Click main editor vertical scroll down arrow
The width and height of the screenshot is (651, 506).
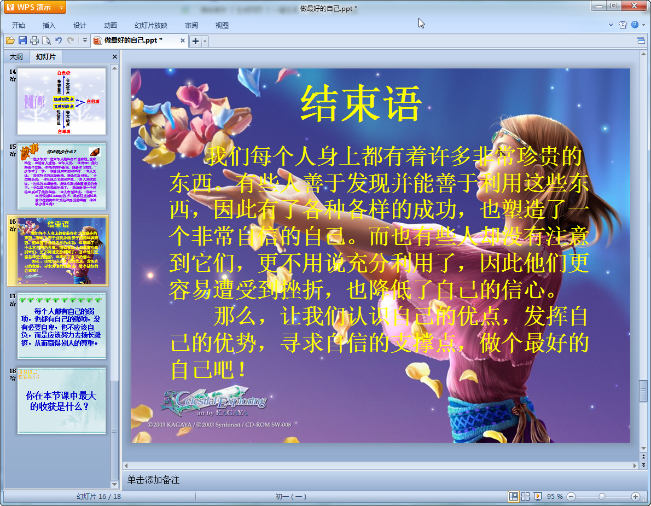pos(643,449)
